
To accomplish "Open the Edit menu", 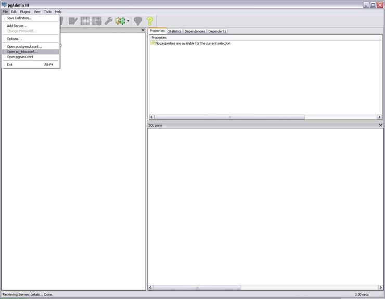I will 14,11.
